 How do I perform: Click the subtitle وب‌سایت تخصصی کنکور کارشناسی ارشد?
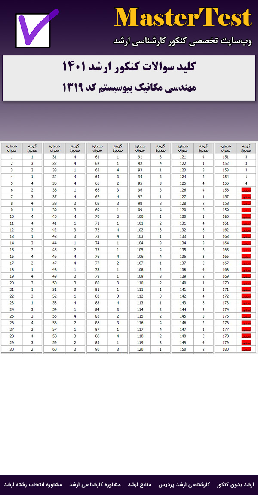[183, 41]
